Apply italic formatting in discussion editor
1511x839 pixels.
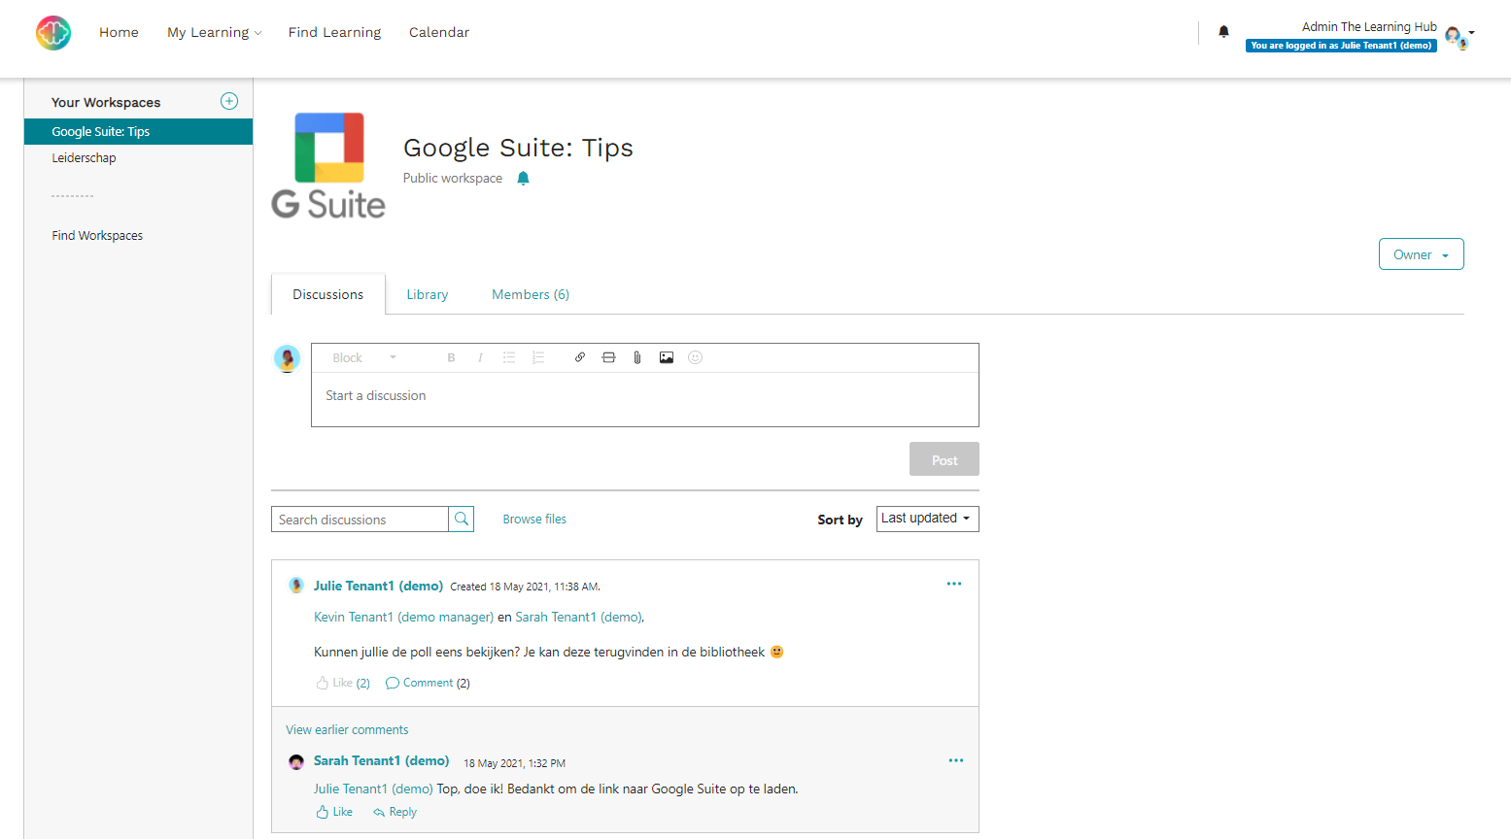(x=480, y=357)
